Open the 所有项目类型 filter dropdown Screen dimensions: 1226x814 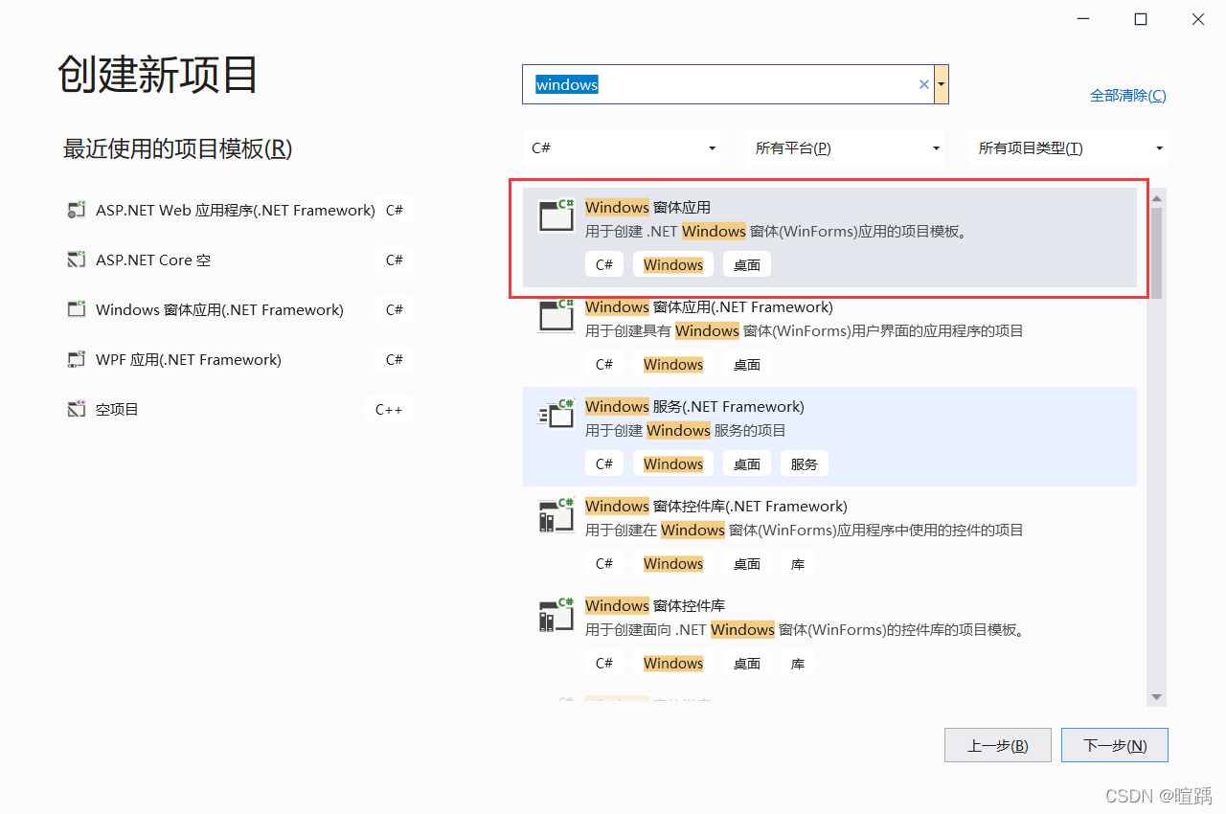1069,148
